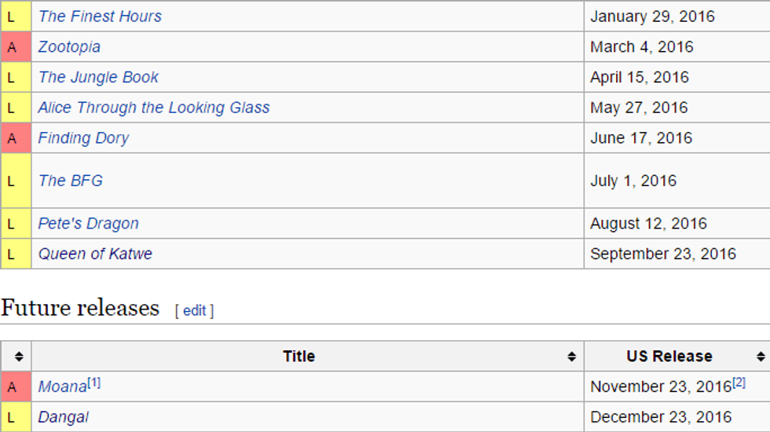Open The Finest Hours film link
The width and height of the screenshot is (770, 432).
(100, 16)
